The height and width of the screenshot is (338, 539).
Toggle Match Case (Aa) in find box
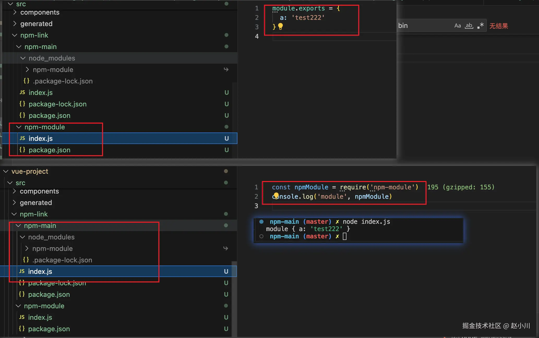[x=457, y=26]
